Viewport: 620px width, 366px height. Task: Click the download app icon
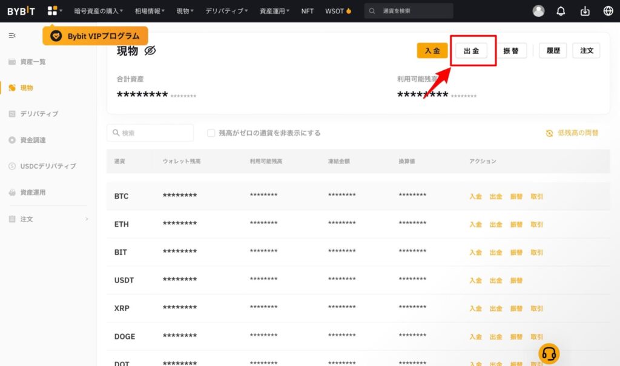[585, 11]
